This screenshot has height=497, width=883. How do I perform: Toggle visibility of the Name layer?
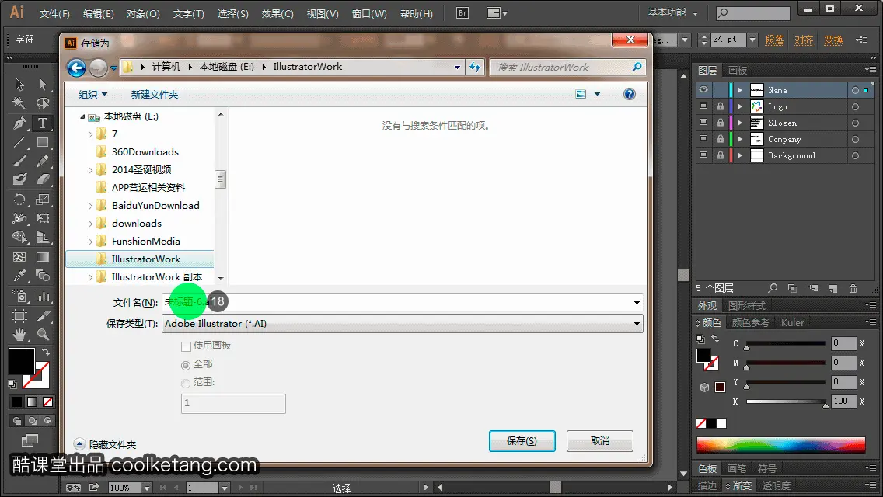coord(703,90)
